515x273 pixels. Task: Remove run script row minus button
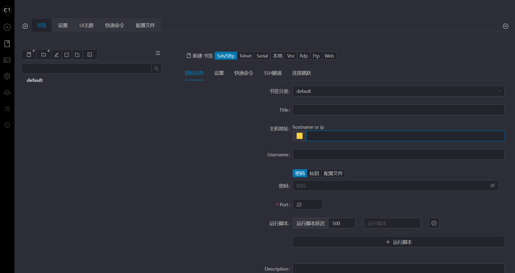click(434, 223)
